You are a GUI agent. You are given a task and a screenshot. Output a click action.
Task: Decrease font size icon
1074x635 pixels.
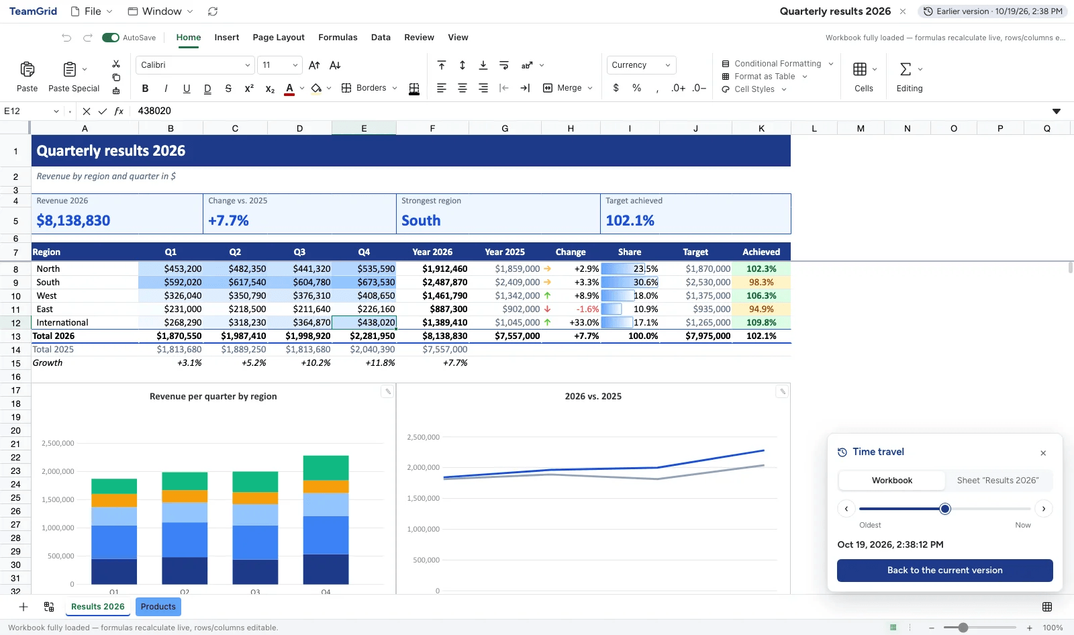[x=335, y=65]
